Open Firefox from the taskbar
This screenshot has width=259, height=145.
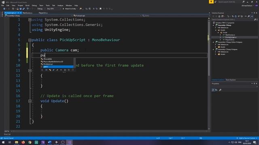coord(23,142)
